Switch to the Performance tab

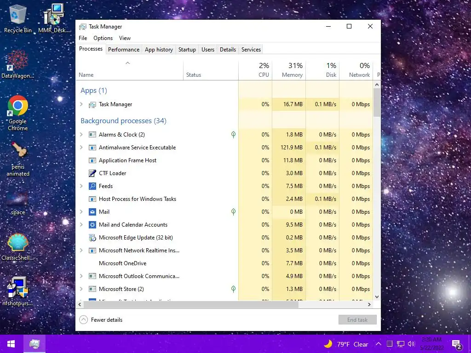tap(124, 50)
